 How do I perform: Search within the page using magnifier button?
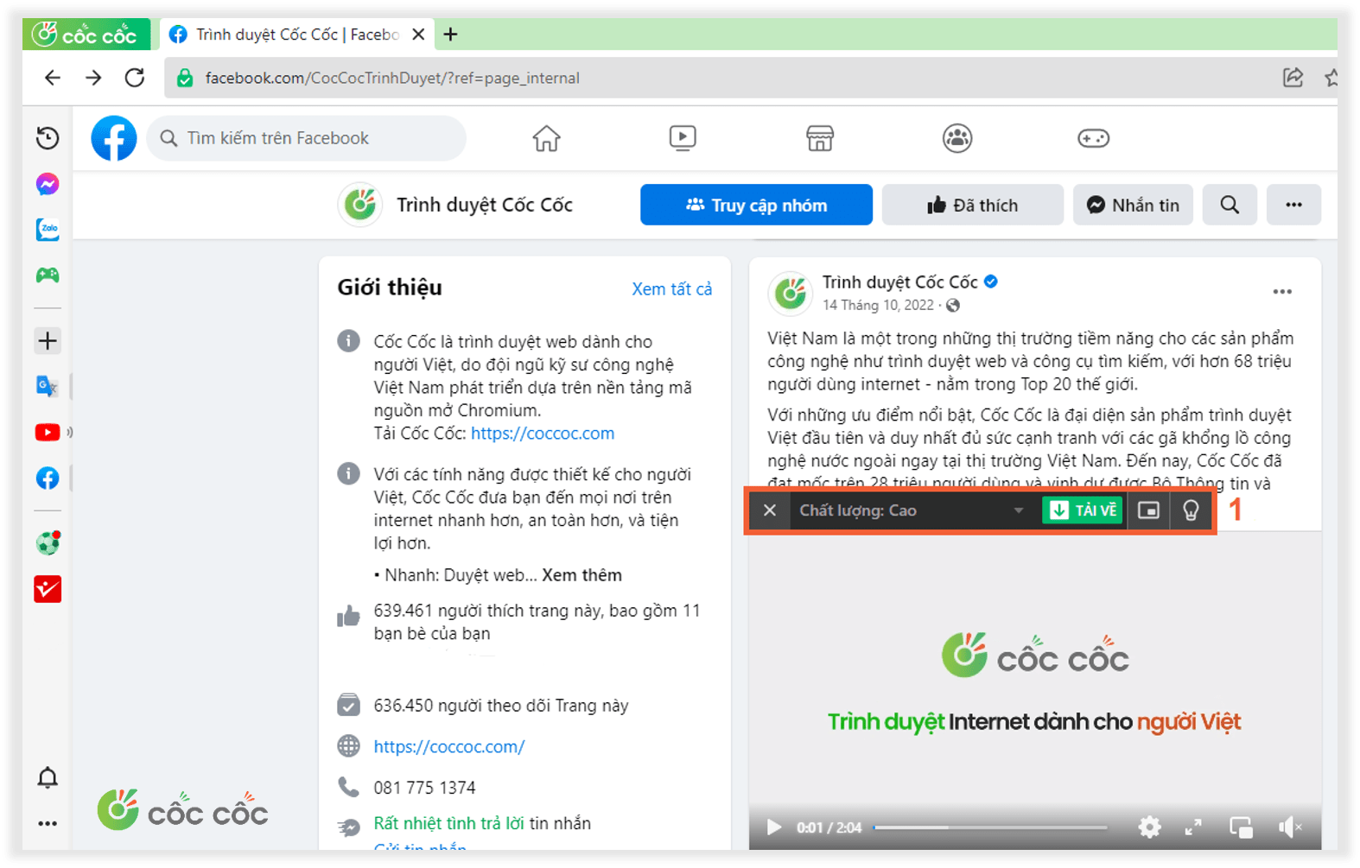click(1230, 205)
